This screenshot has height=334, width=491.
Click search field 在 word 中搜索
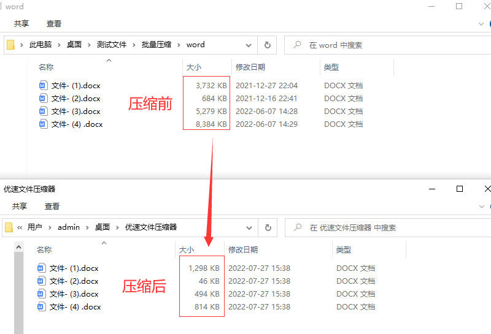coord(388,45)
